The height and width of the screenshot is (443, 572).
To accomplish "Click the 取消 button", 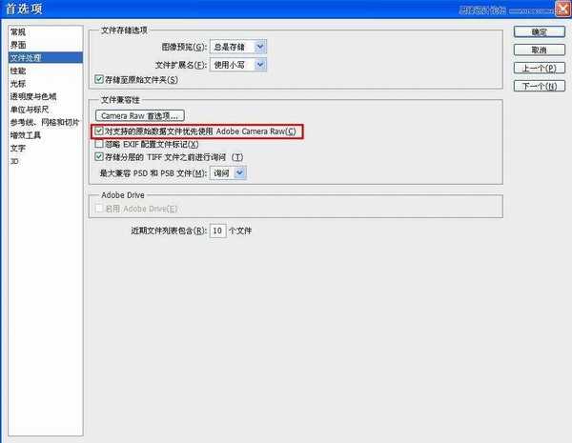I will (539, 50).
